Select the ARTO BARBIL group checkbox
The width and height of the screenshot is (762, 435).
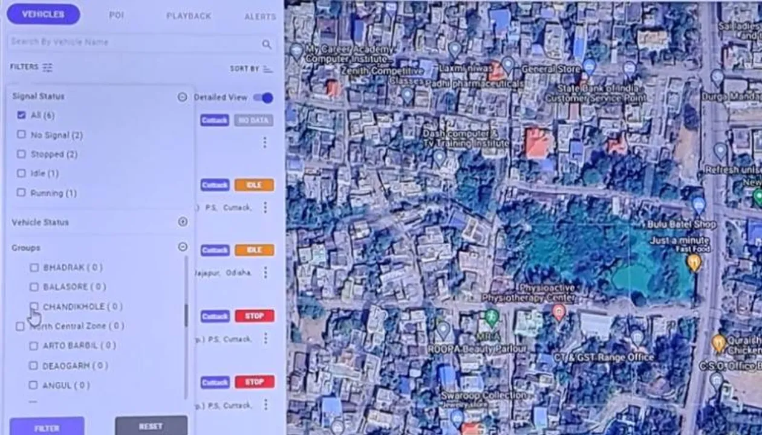(x=34, y=346)
